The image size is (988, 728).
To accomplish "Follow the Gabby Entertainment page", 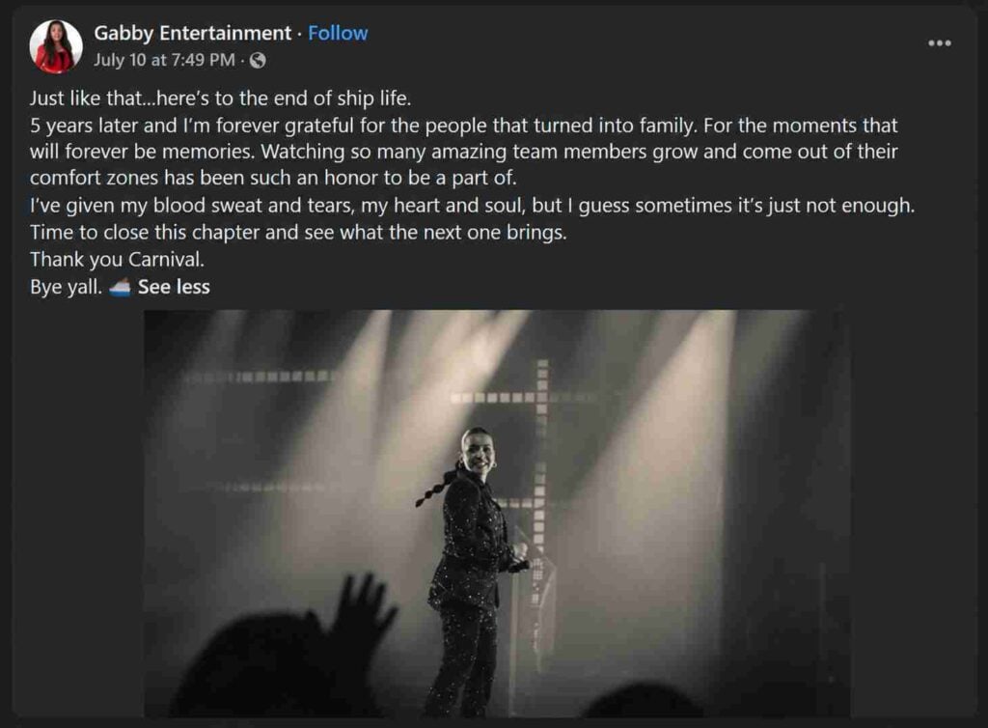I will 338,33.
